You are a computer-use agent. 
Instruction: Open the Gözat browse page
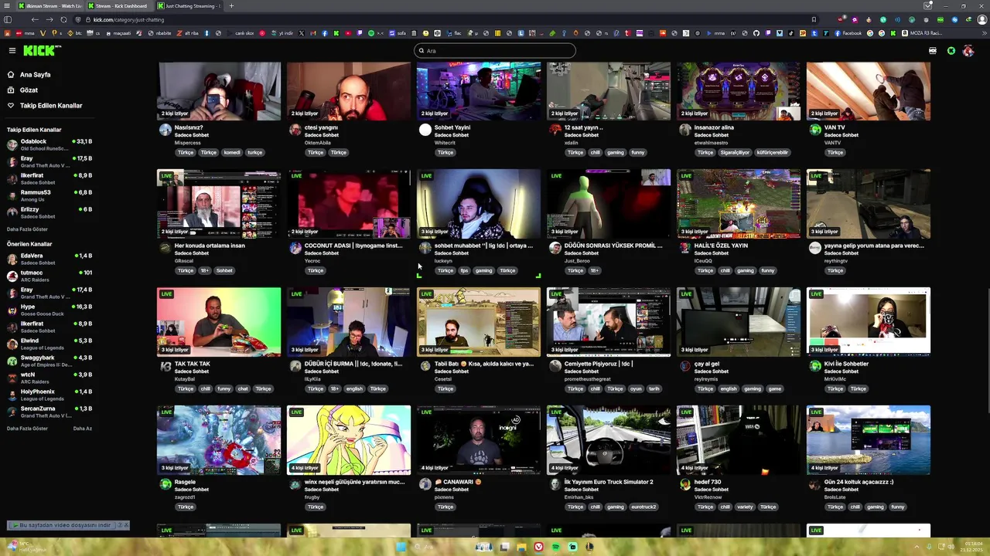29,90
